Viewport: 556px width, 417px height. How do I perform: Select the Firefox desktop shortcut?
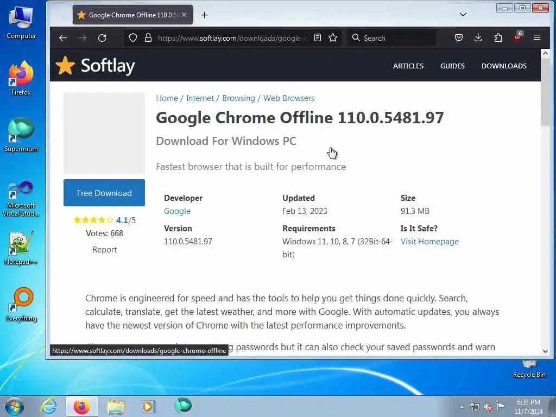pos(21,78)
